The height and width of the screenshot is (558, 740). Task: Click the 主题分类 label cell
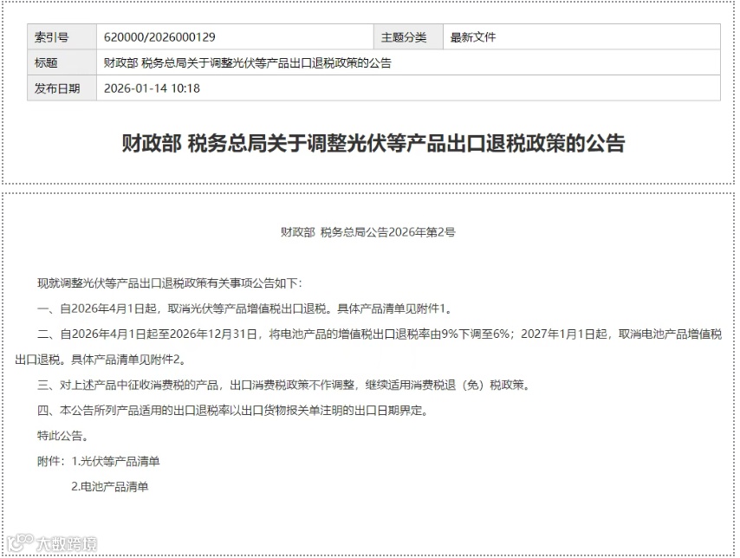[408, 36]
